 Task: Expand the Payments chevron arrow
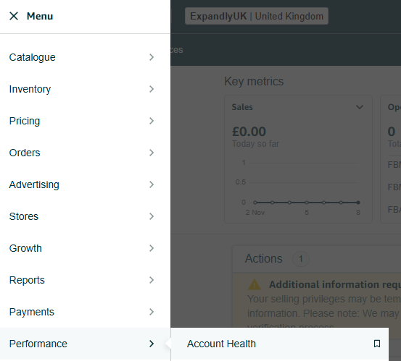[152, 312]
